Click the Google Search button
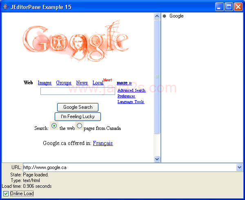The height and width of the screenshot is (200, 245). click(78, 107)
